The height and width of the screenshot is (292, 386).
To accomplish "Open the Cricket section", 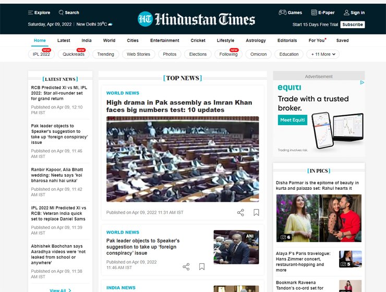I will point(198,40).
